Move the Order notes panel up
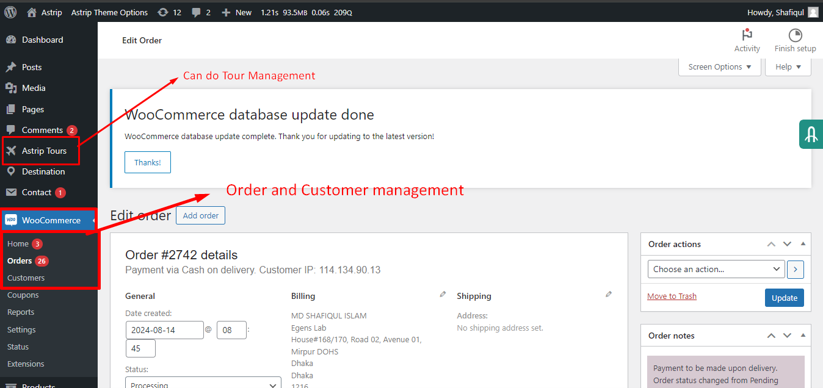 [x=771, y=336]
